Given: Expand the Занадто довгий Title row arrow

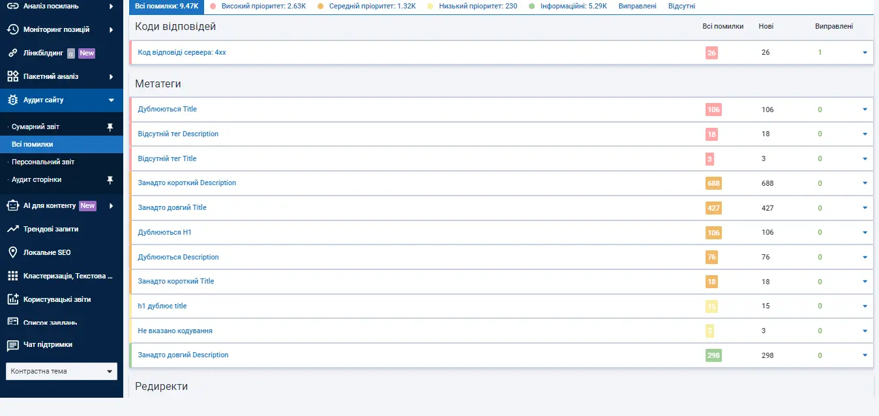Looking at the screenshot, I should coord(865,207).
